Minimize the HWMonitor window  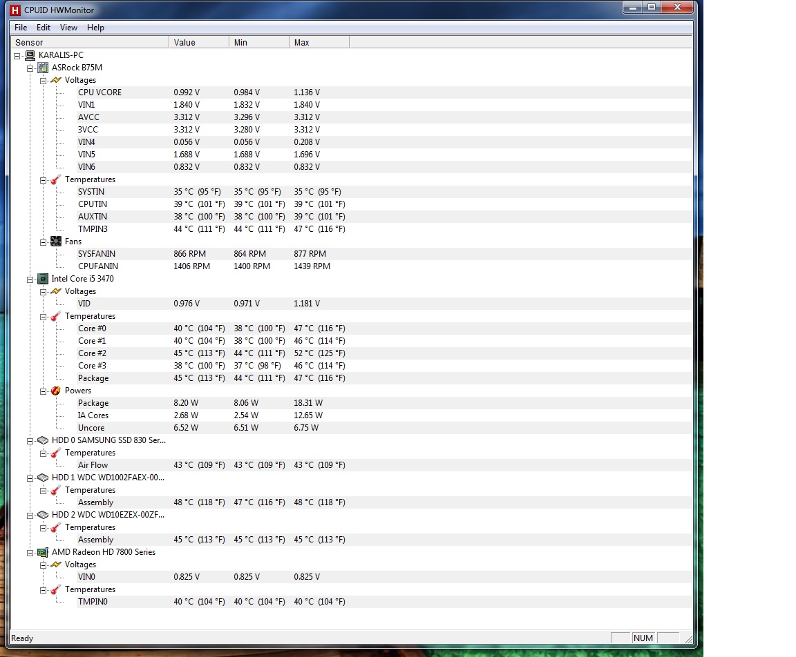(x=632, y=7)
